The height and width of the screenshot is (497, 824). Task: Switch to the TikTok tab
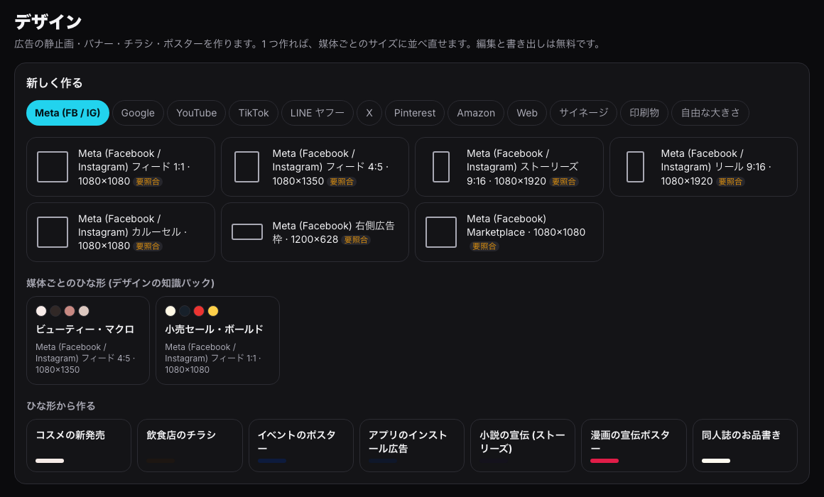254,113
